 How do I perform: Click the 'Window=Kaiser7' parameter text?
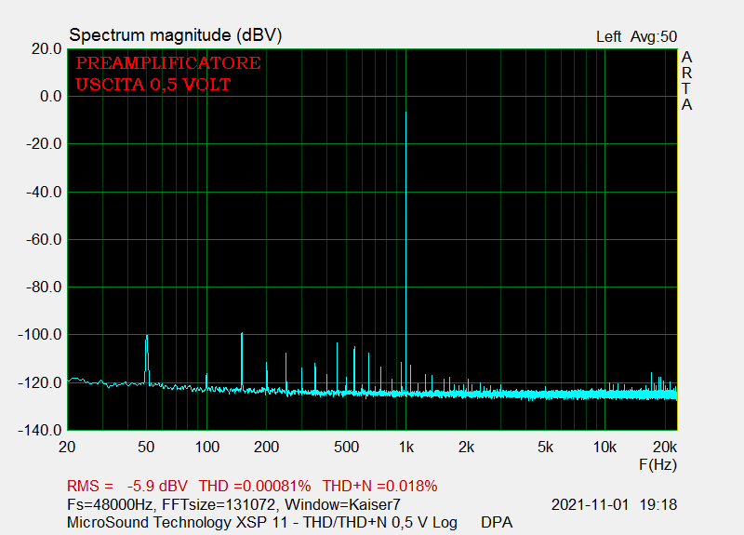342,504
